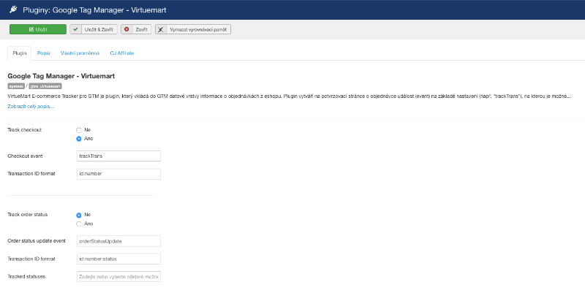Open the Popis tab
585x301 pixels.
[x=44, y=53]
